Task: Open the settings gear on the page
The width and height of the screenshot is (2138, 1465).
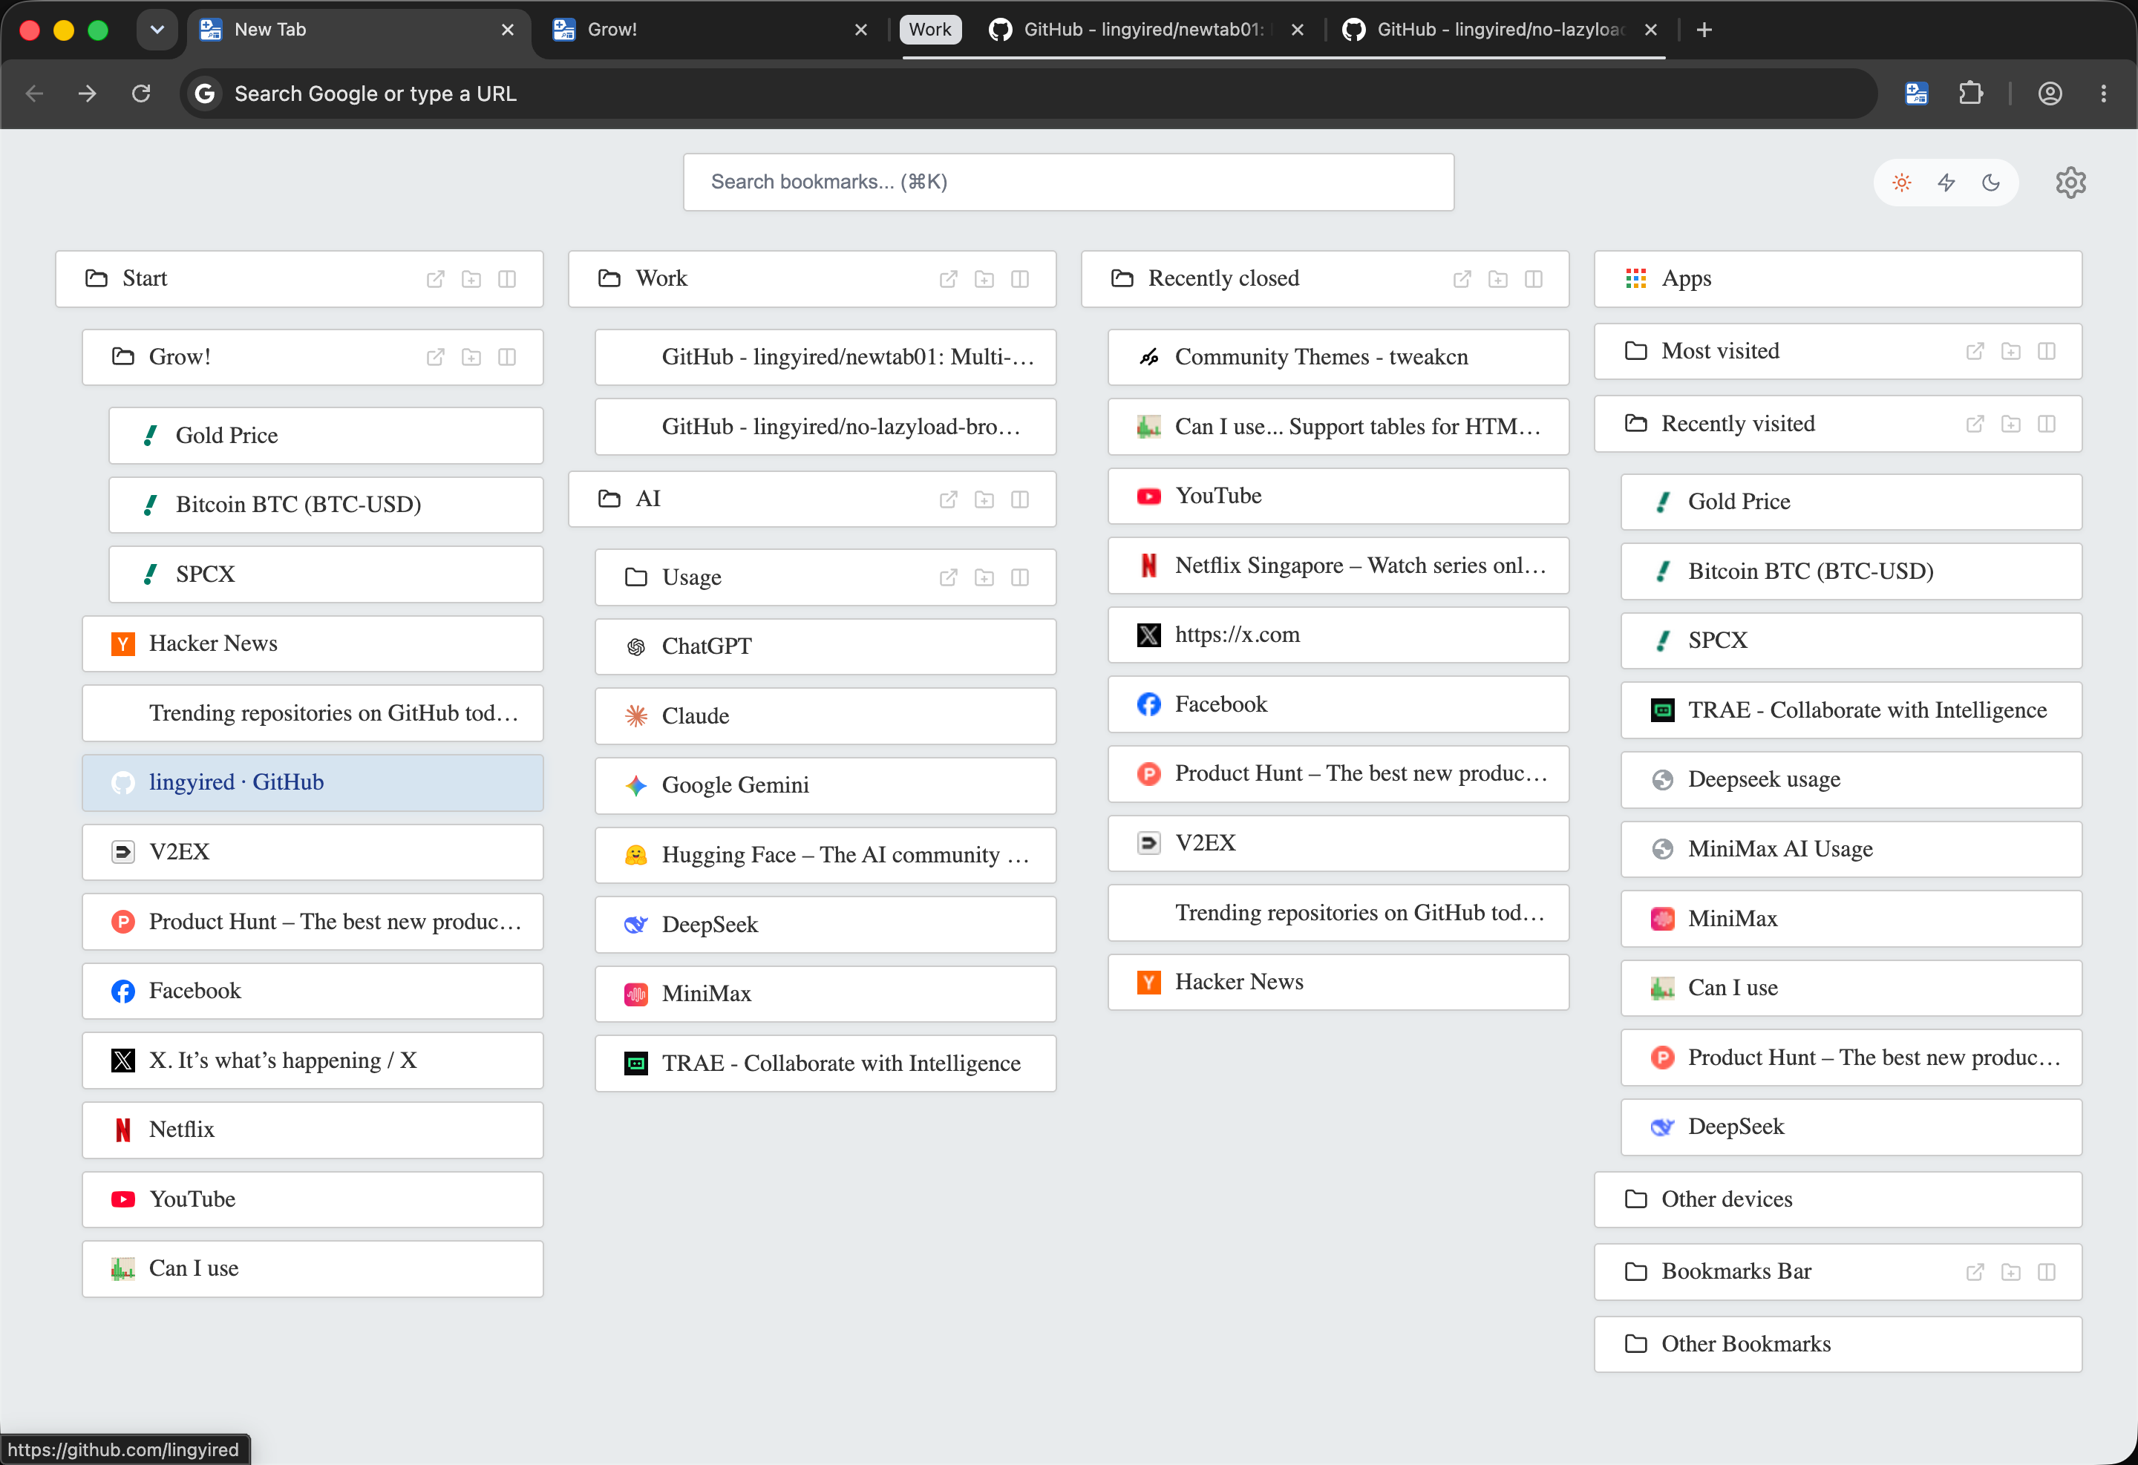Action: click(2070, 182)
